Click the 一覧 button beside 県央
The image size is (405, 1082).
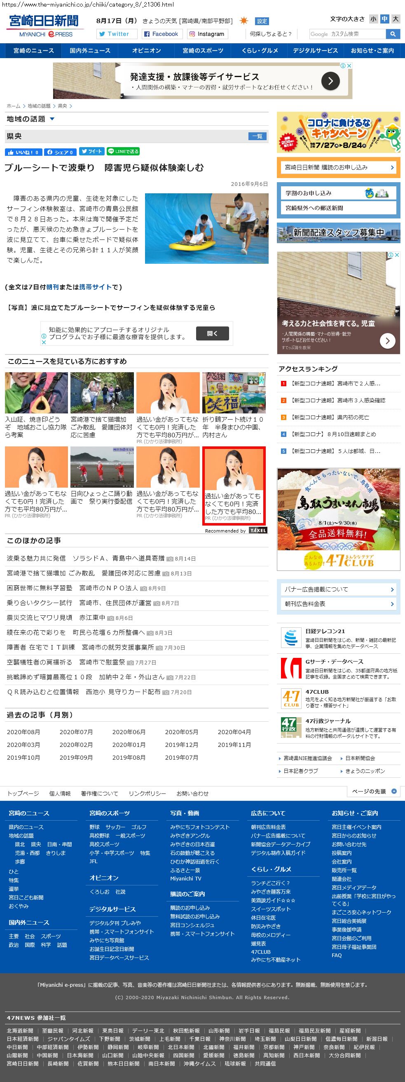257,136
